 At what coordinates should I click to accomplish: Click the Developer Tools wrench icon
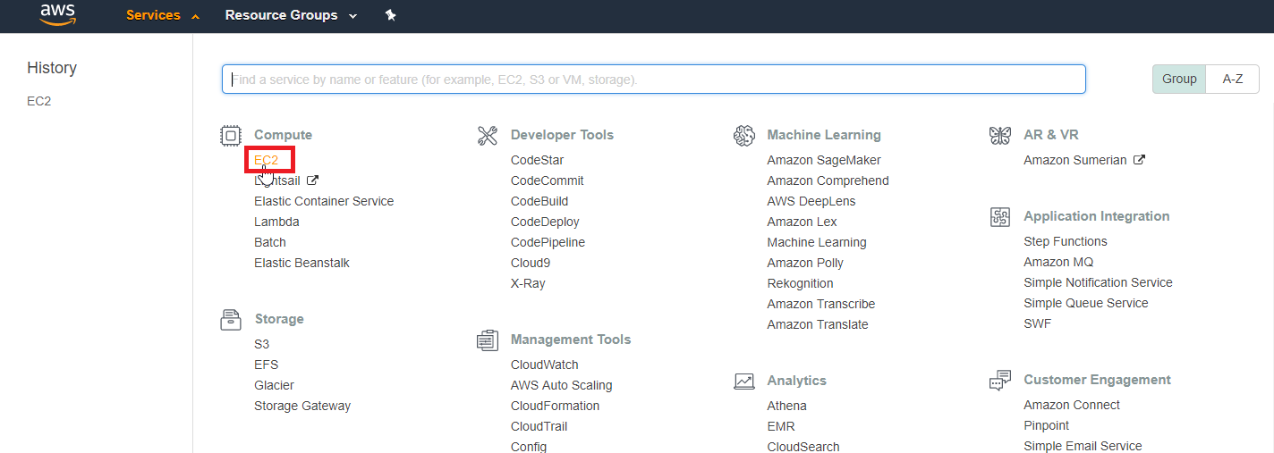tap(488, 136)
